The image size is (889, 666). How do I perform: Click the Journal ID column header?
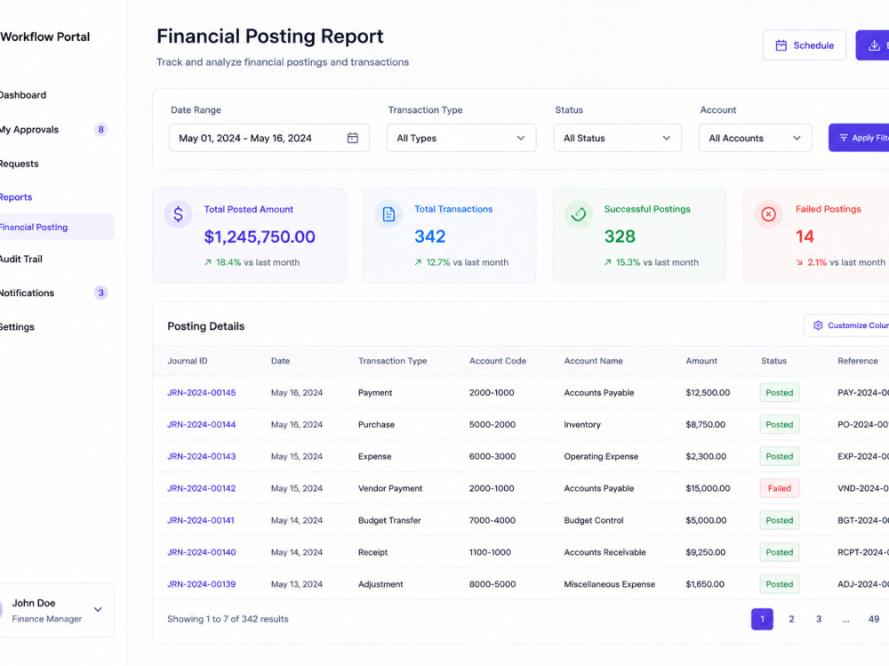click(x=187, y=361)
